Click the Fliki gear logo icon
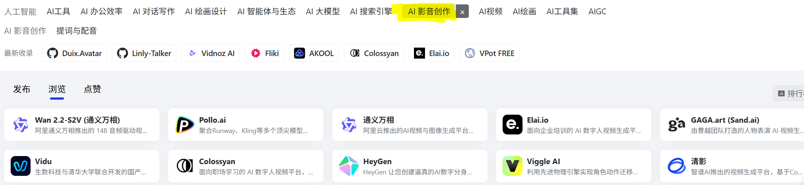This screenshot has width=804, height=185. 256,53
